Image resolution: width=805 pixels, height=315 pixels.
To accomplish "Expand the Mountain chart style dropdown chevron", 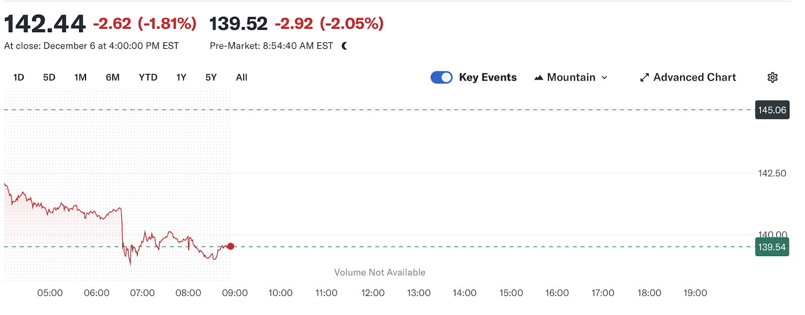I will tap(604, 77).
